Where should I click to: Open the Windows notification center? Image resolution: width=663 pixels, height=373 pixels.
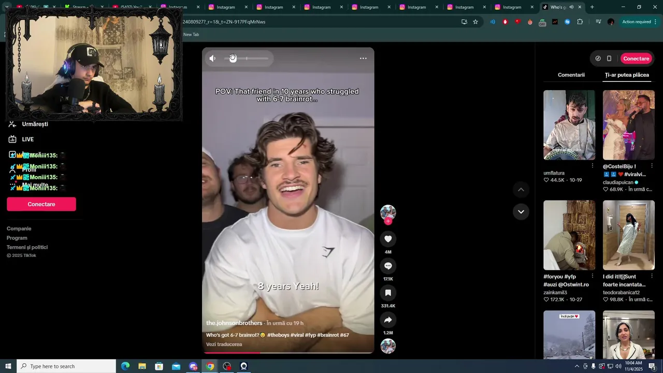coord(652,366)
